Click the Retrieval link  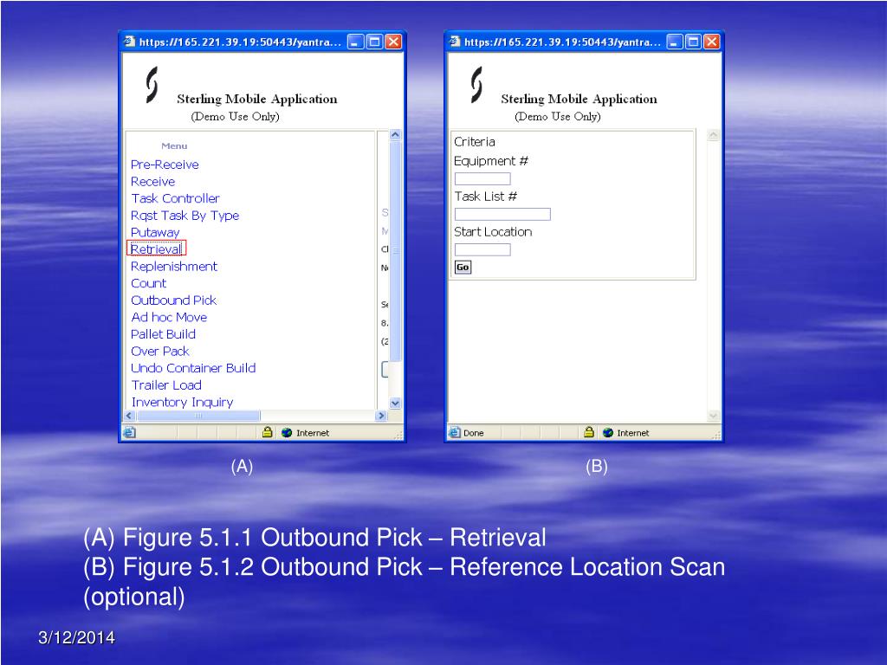point(156,249)
